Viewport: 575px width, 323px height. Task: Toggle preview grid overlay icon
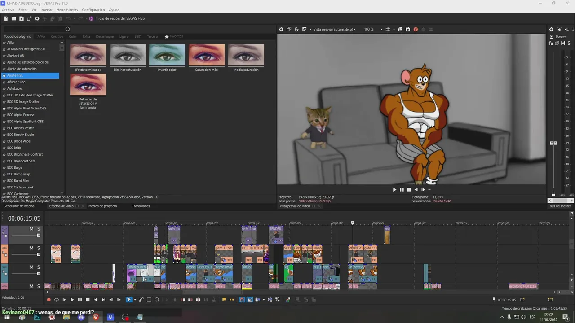[388, 29]
